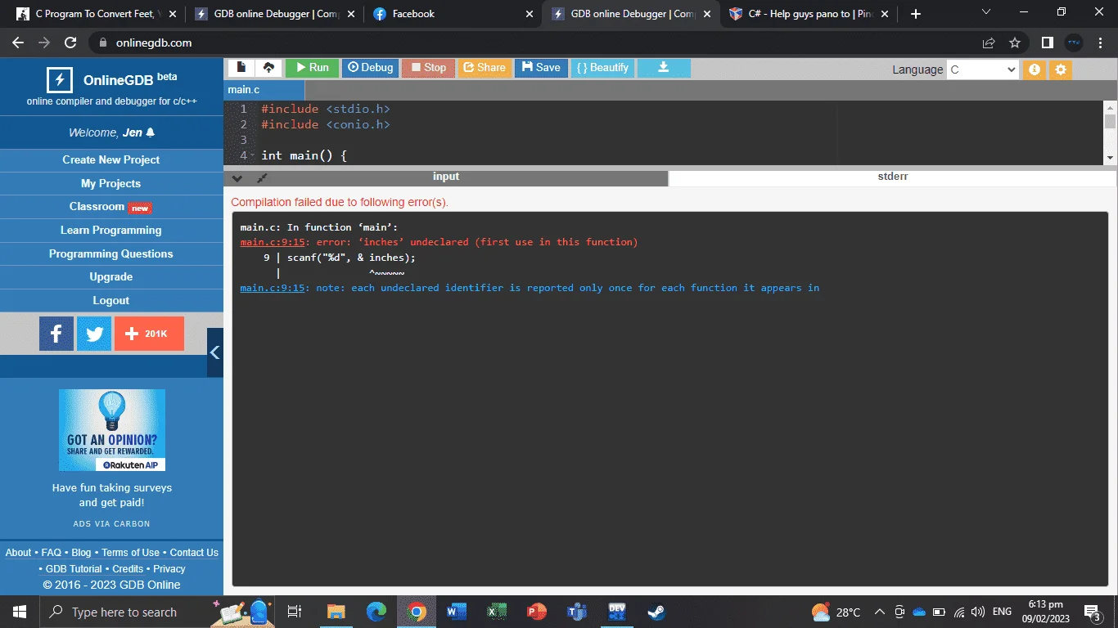Open the blue main.c:9:15 note link

coord(273,288)
